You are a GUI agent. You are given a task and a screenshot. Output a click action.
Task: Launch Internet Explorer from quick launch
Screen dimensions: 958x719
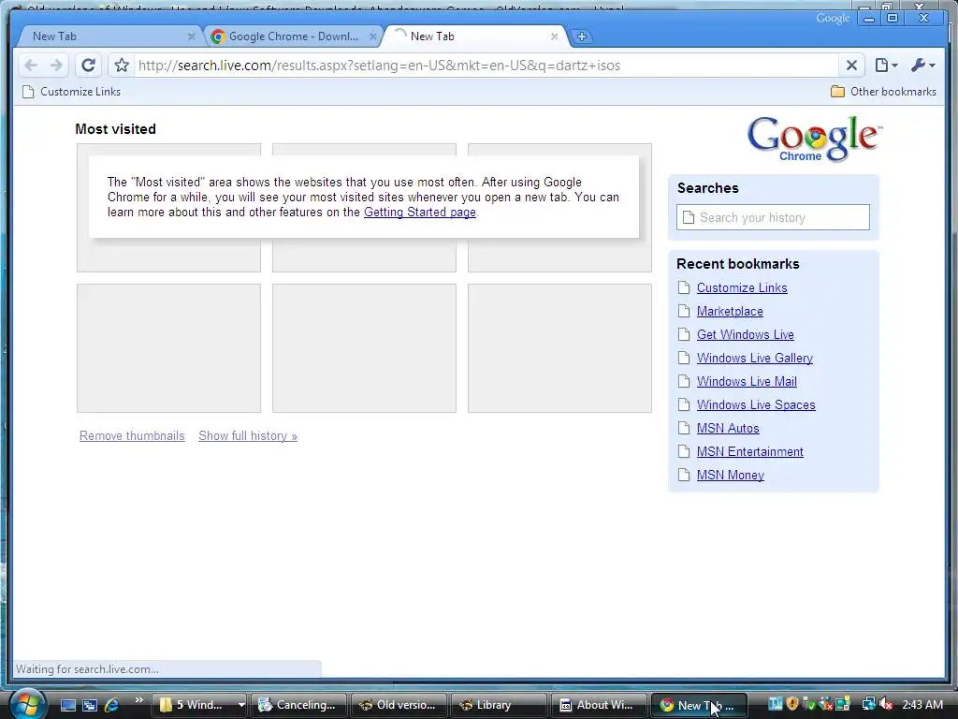[111, 705]
